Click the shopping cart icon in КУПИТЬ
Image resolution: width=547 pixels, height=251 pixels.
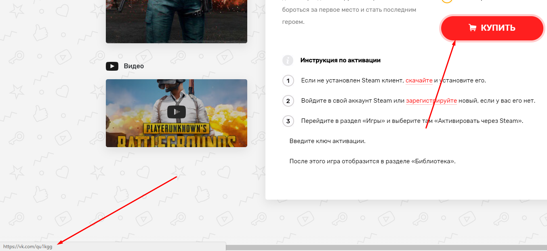(472, 28)
